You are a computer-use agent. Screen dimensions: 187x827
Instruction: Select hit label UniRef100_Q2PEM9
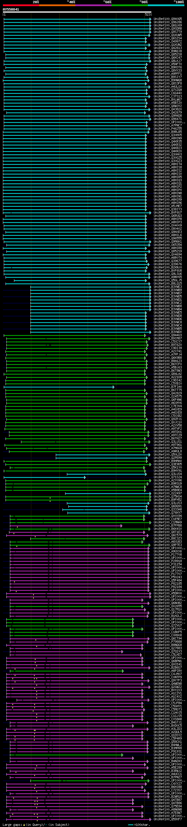coord(168,458)
